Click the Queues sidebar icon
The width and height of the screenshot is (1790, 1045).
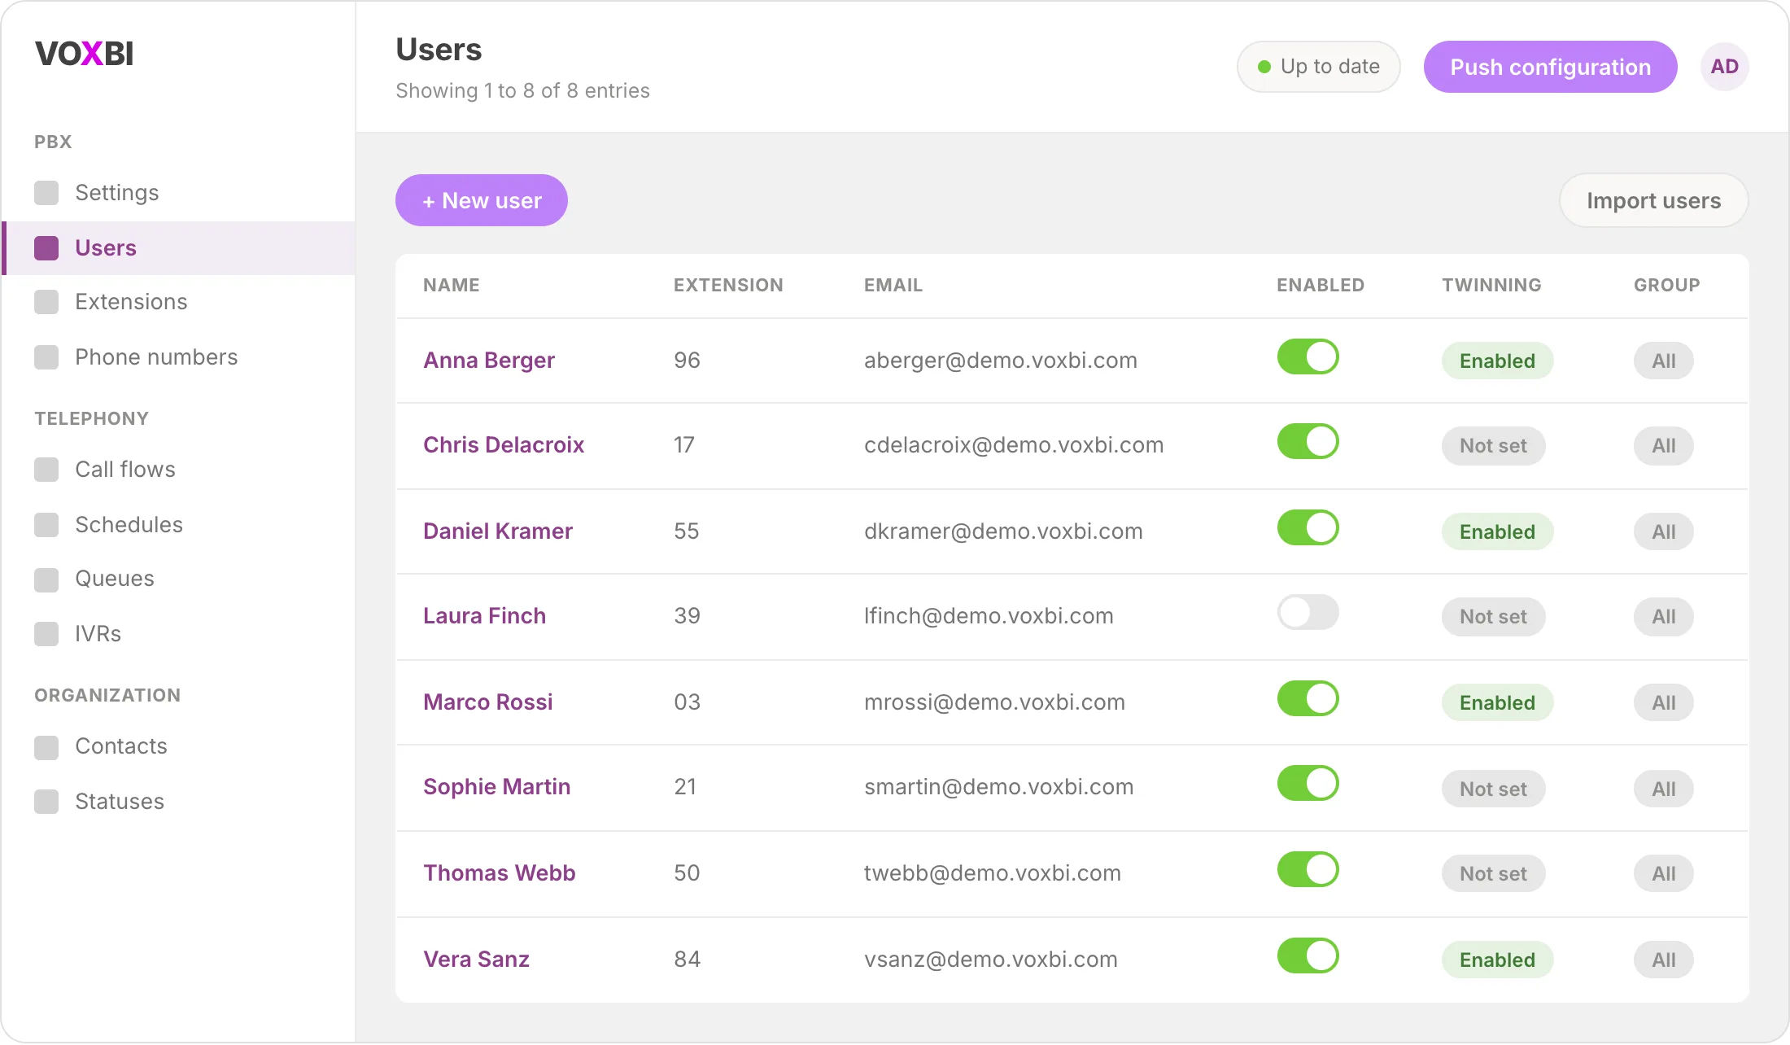pos(46,580)
